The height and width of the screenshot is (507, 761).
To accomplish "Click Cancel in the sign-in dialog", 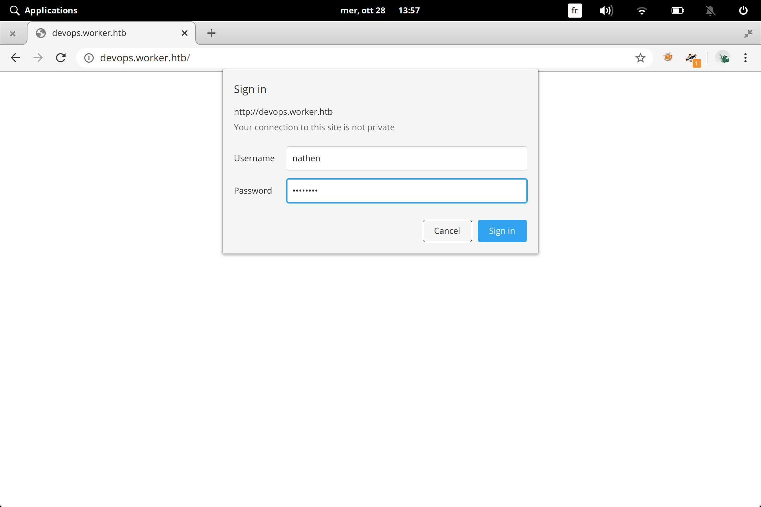I will (x=447, y=231).
